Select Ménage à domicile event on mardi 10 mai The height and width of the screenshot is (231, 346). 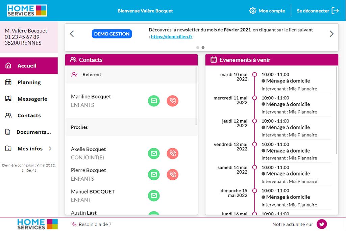pyautogui.click(x=286, y=81)
